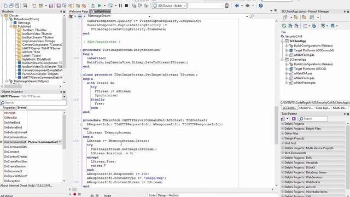Click the red macro record button
350x197 pixels.
click(x=74, y=194)
